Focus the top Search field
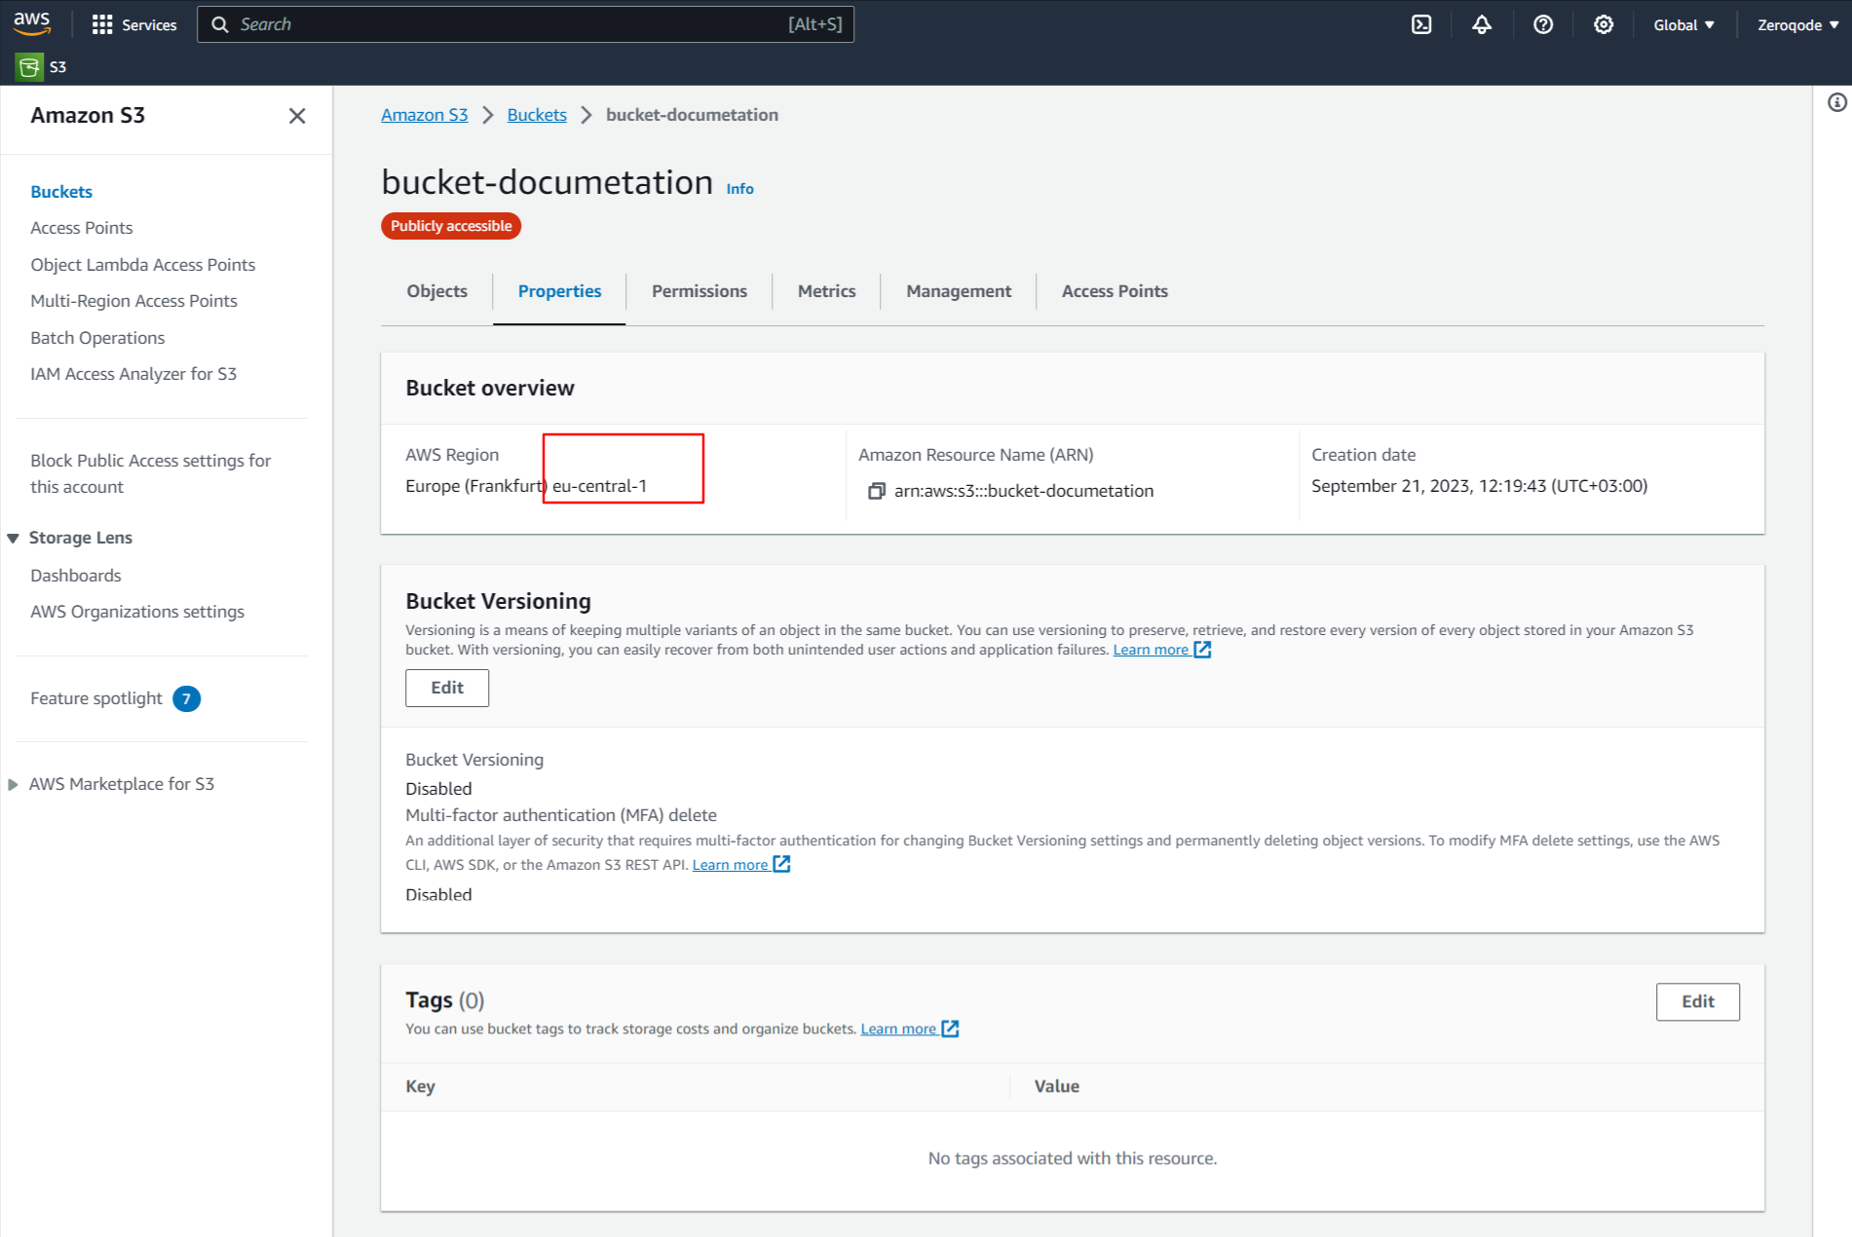The height and width of the screenshot is (1237, 1852). click(525, 24)
